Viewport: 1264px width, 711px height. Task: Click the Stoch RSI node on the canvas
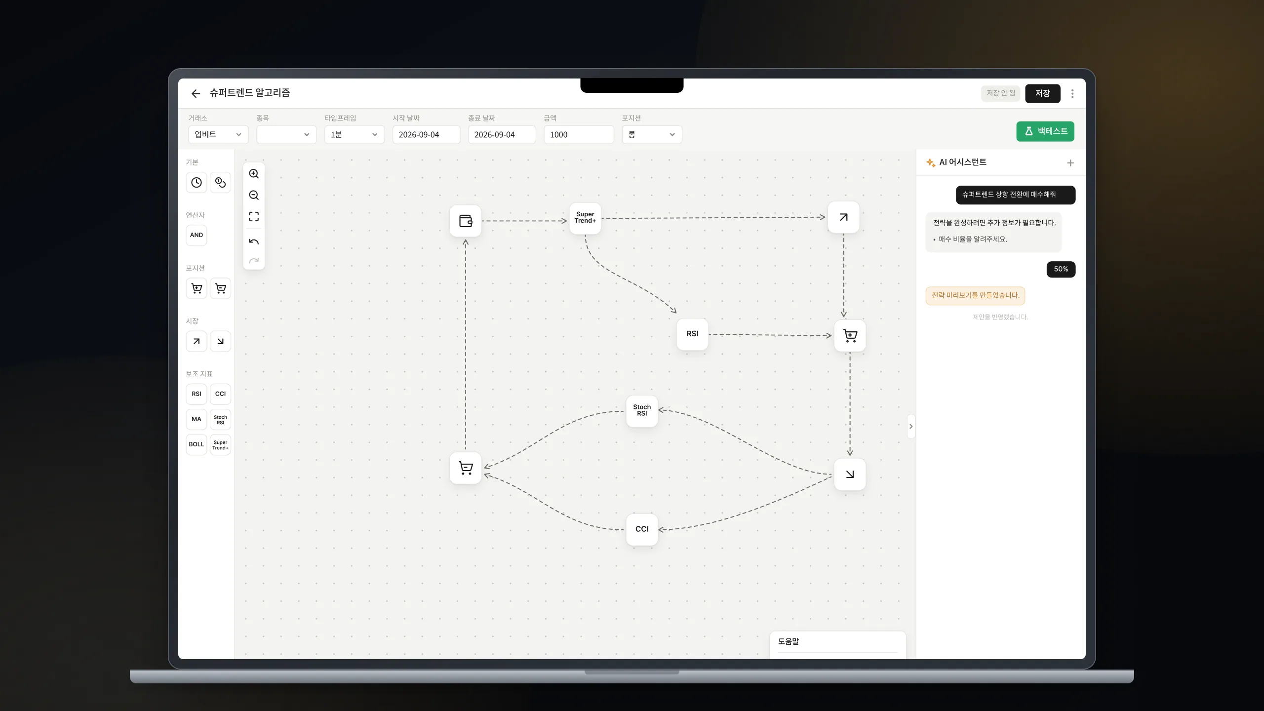(642, 411)
